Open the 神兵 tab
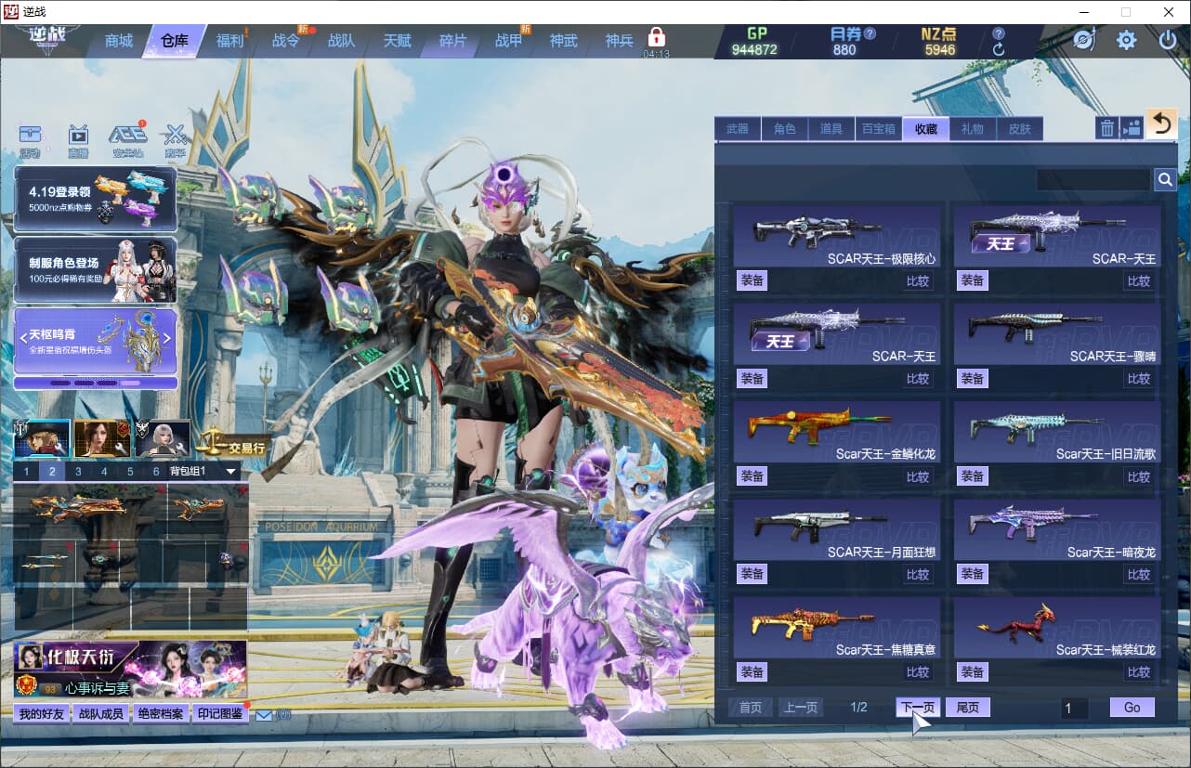 coord(619,41)
